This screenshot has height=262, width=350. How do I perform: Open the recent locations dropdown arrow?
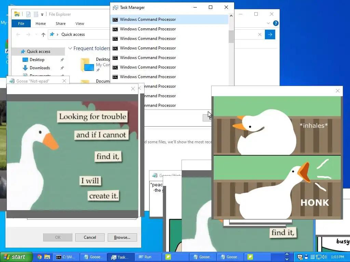pos(36,34)
